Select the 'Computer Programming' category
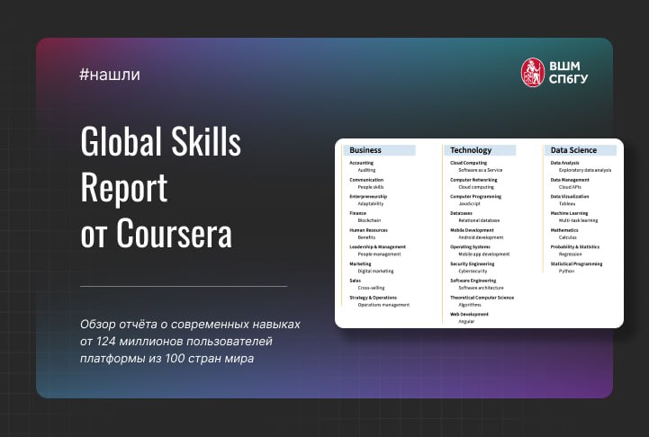The image size is (649, 437). [475, 196]
